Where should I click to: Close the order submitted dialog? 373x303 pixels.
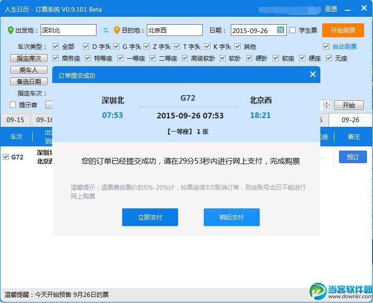tap(312, 74)
